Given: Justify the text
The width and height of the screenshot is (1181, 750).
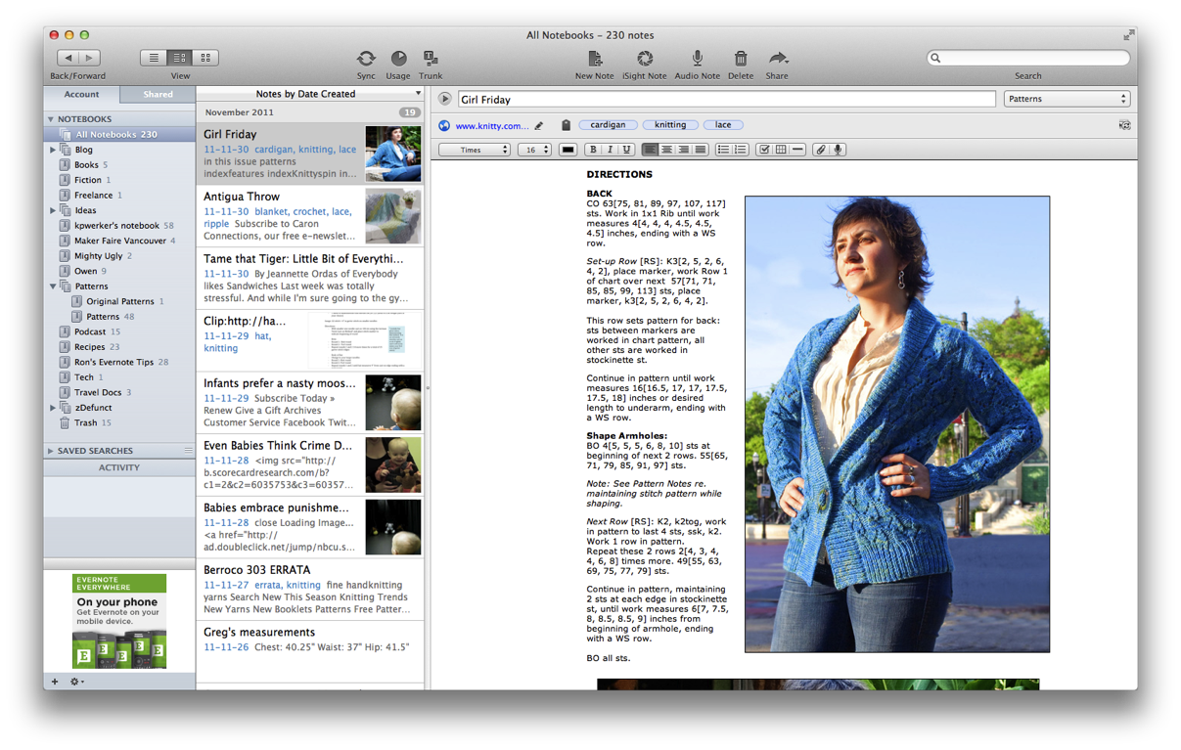Looking at the screenshot, I should click(x=701, y=150).
